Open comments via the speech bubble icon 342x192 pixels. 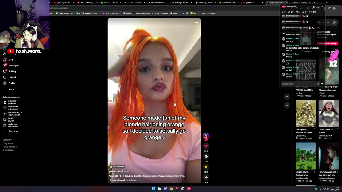coord(206,157)
